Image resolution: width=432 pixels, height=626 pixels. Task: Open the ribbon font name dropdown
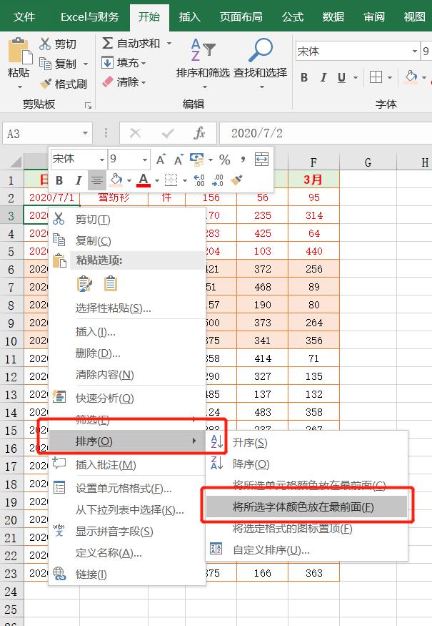pos(414,51)
